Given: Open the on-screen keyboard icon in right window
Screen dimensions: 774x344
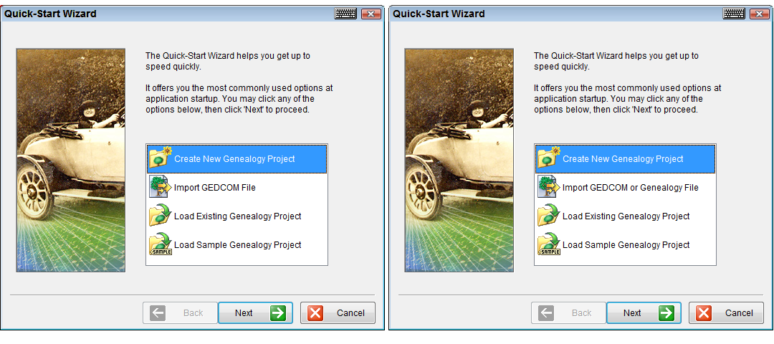Looking at the screenshot, I should (x=734, y=14).
